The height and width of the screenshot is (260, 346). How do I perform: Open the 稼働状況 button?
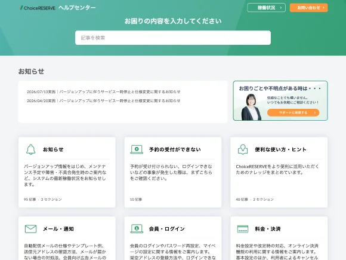[x=266, y=8]
